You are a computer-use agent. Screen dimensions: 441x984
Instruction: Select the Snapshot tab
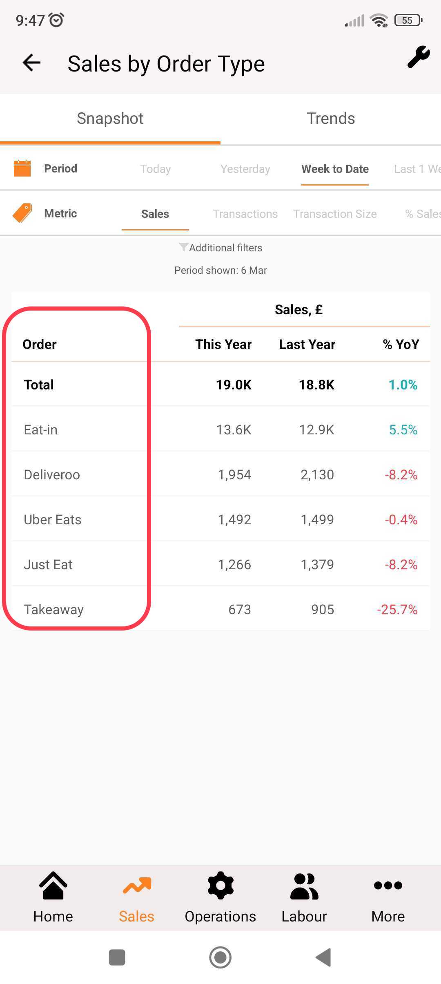[x=110, y=119]
